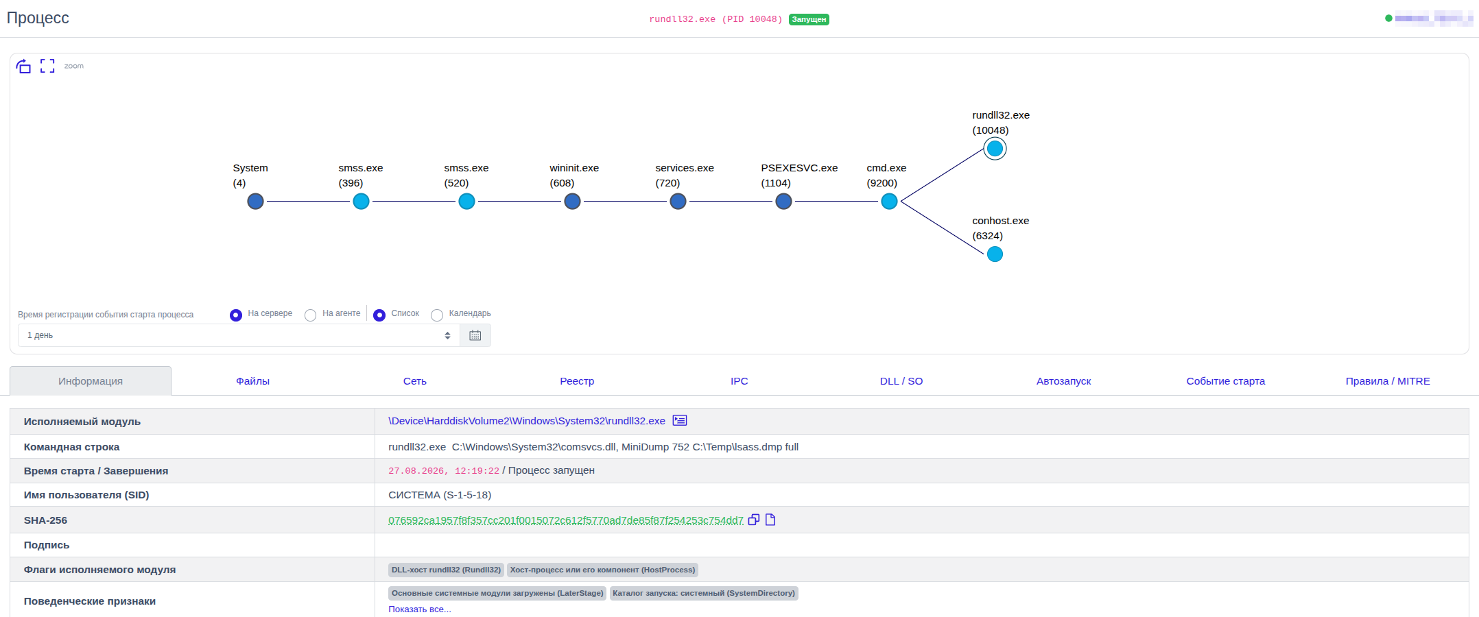
Task: Switch to the Информация tab
Action: 91,381
